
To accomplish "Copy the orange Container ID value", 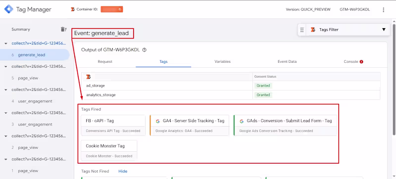I will click(x=112, y=9).
